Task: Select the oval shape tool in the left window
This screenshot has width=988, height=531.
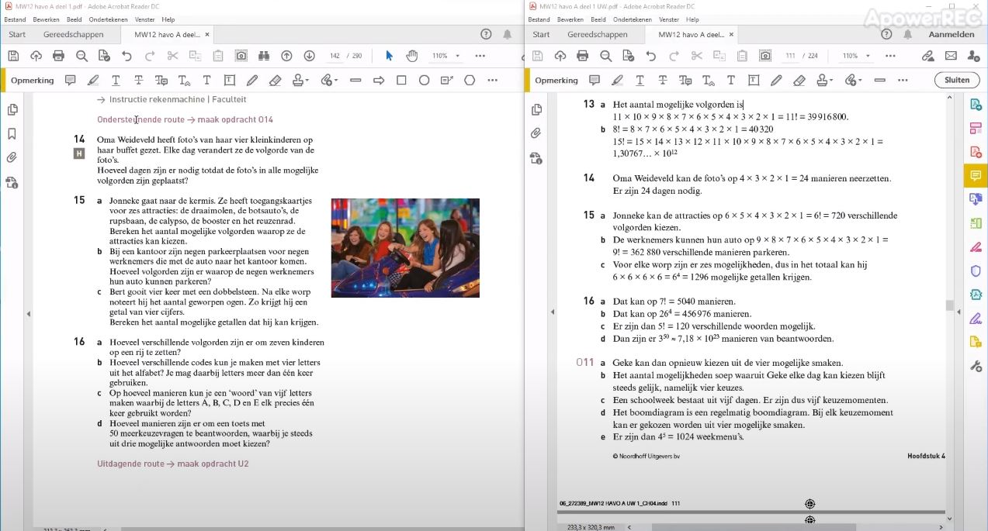Action: [424, 80]
